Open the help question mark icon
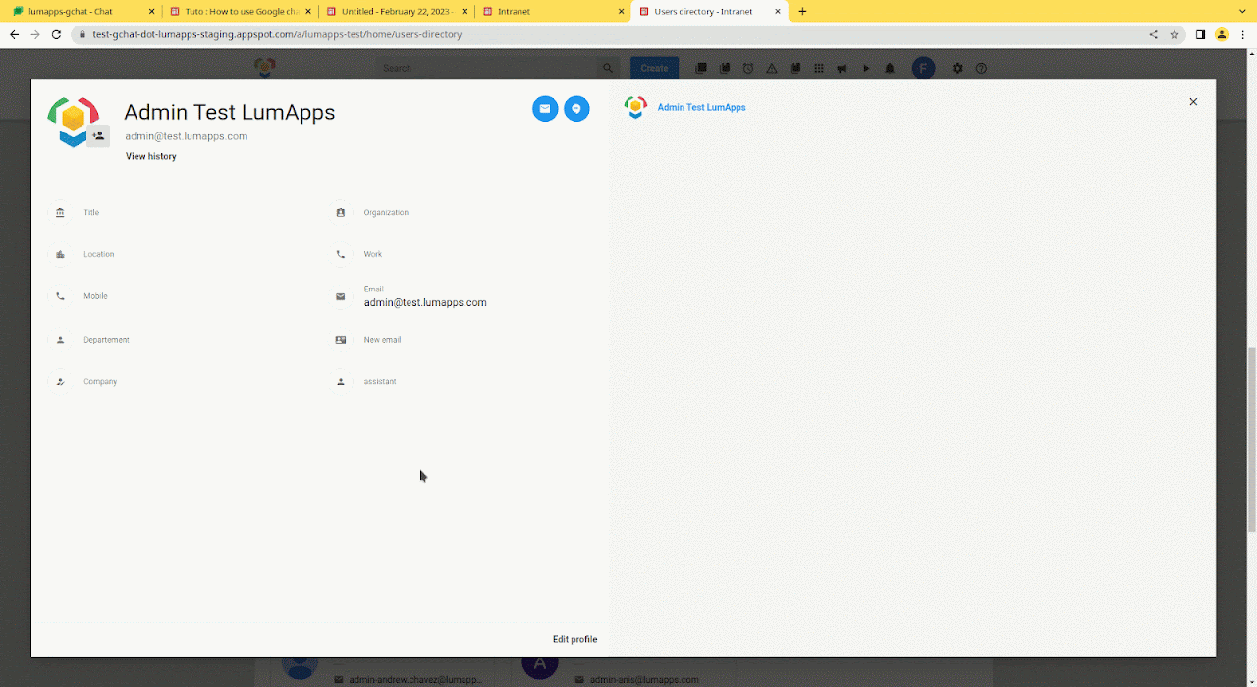The image size is (1257, 687). click(981, 68)
